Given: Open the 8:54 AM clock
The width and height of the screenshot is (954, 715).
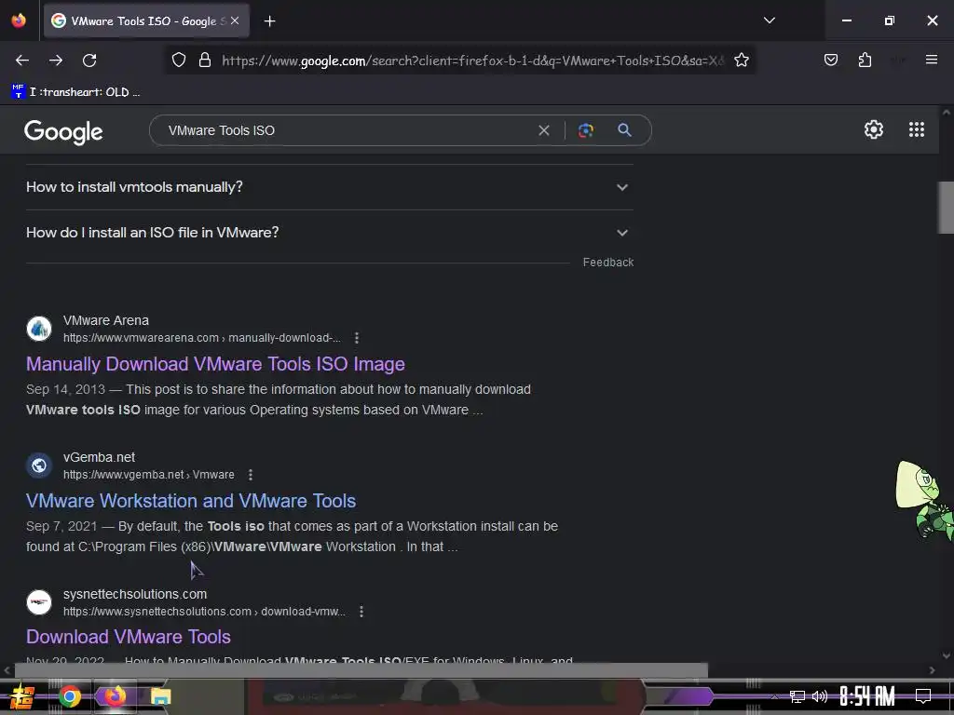Looking at the screenshot, I should pos(867,696).
